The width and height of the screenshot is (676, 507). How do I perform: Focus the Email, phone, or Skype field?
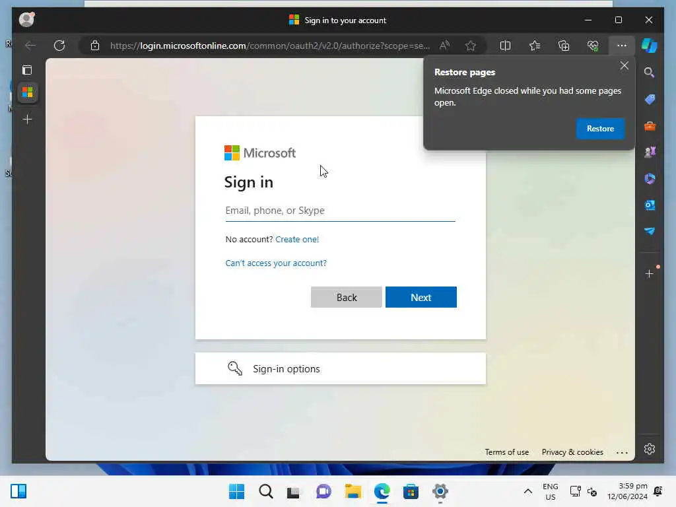pyautogui.click(x=340, y=211)
